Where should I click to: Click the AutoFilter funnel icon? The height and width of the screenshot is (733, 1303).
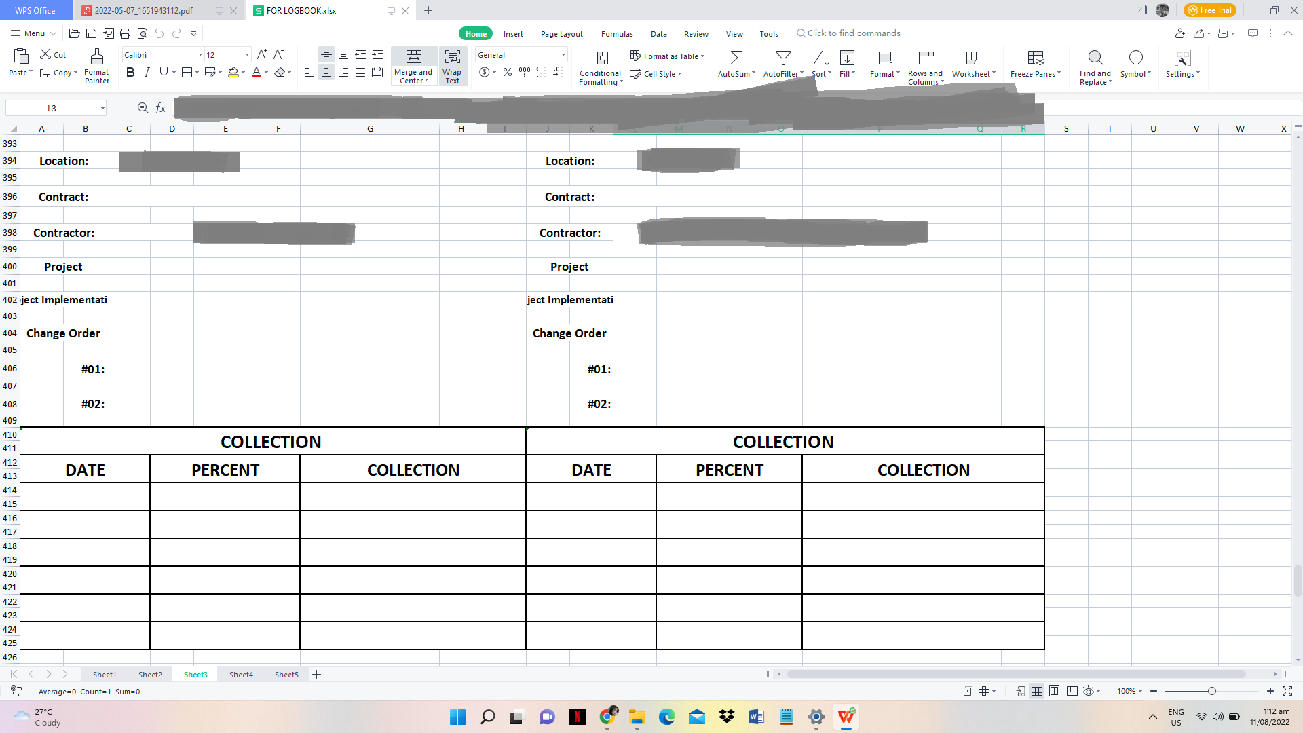pos(782,58)
